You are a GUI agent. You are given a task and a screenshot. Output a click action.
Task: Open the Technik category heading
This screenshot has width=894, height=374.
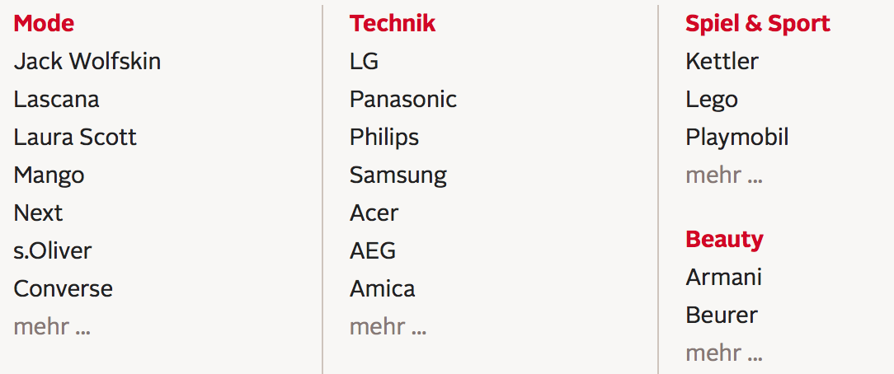pos(393,23)
